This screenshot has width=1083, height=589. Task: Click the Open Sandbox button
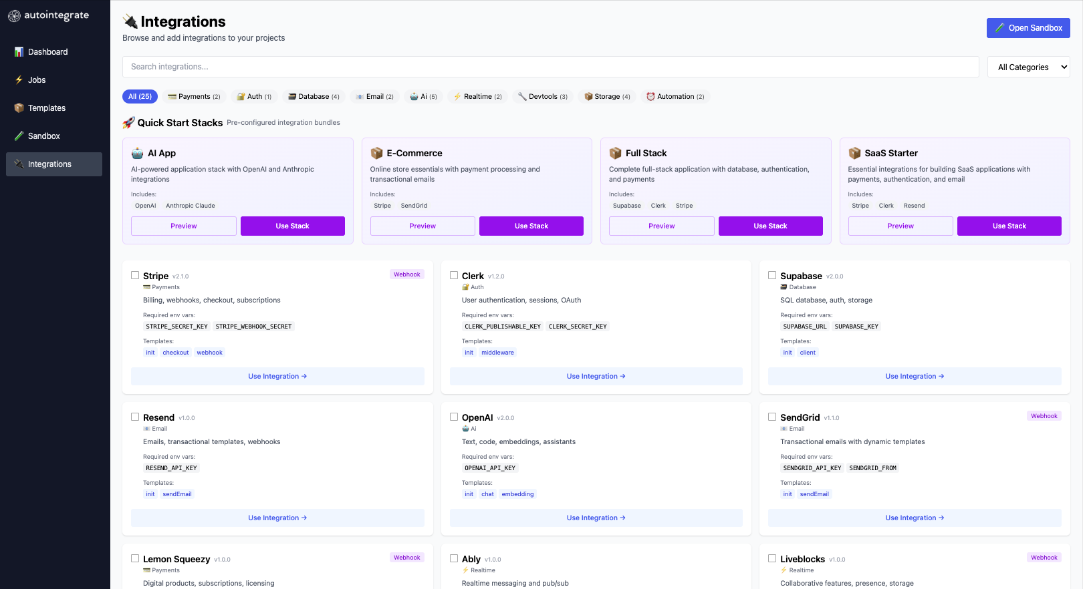click(x=1028, y=28)
